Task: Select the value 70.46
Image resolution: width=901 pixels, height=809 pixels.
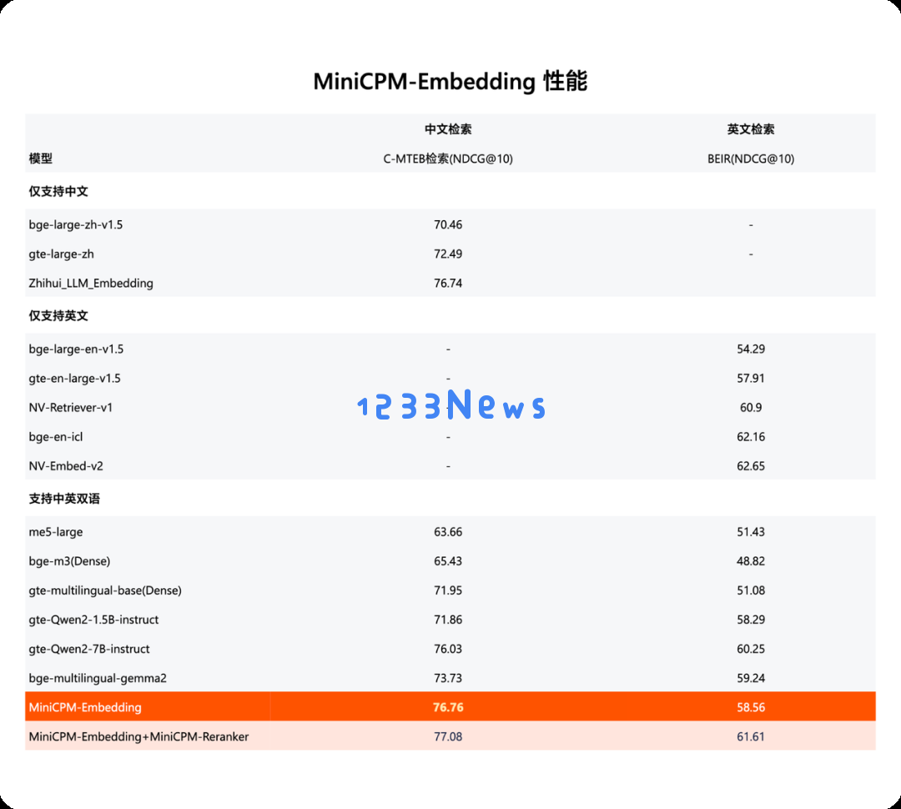Action: [448, 224]
